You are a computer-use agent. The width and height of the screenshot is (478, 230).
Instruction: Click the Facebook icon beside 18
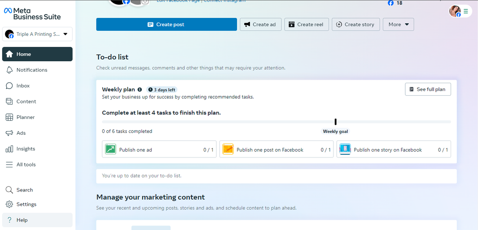pyautogui.click(x=390, y=3)
